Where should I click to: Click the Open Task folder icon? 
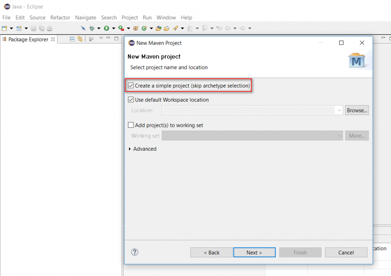click(x=166, y=28)
